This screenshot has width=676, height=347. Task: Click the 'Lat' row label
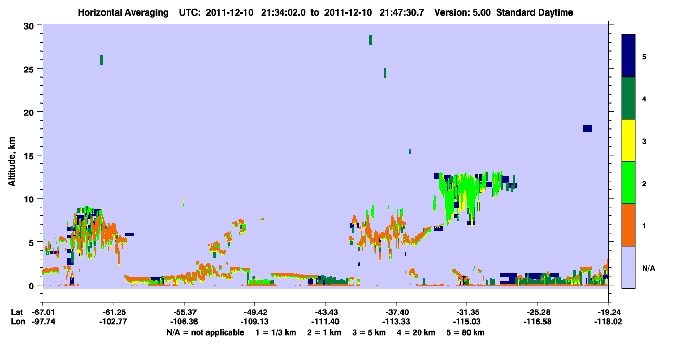18,312
